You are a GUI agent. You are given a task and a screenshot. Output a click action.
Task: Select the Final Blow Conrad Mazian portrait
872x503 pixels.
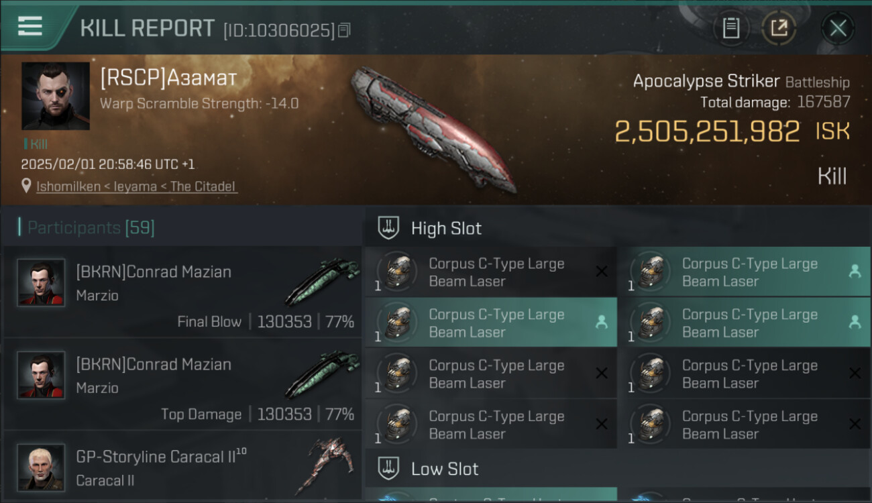click(42, 282)
